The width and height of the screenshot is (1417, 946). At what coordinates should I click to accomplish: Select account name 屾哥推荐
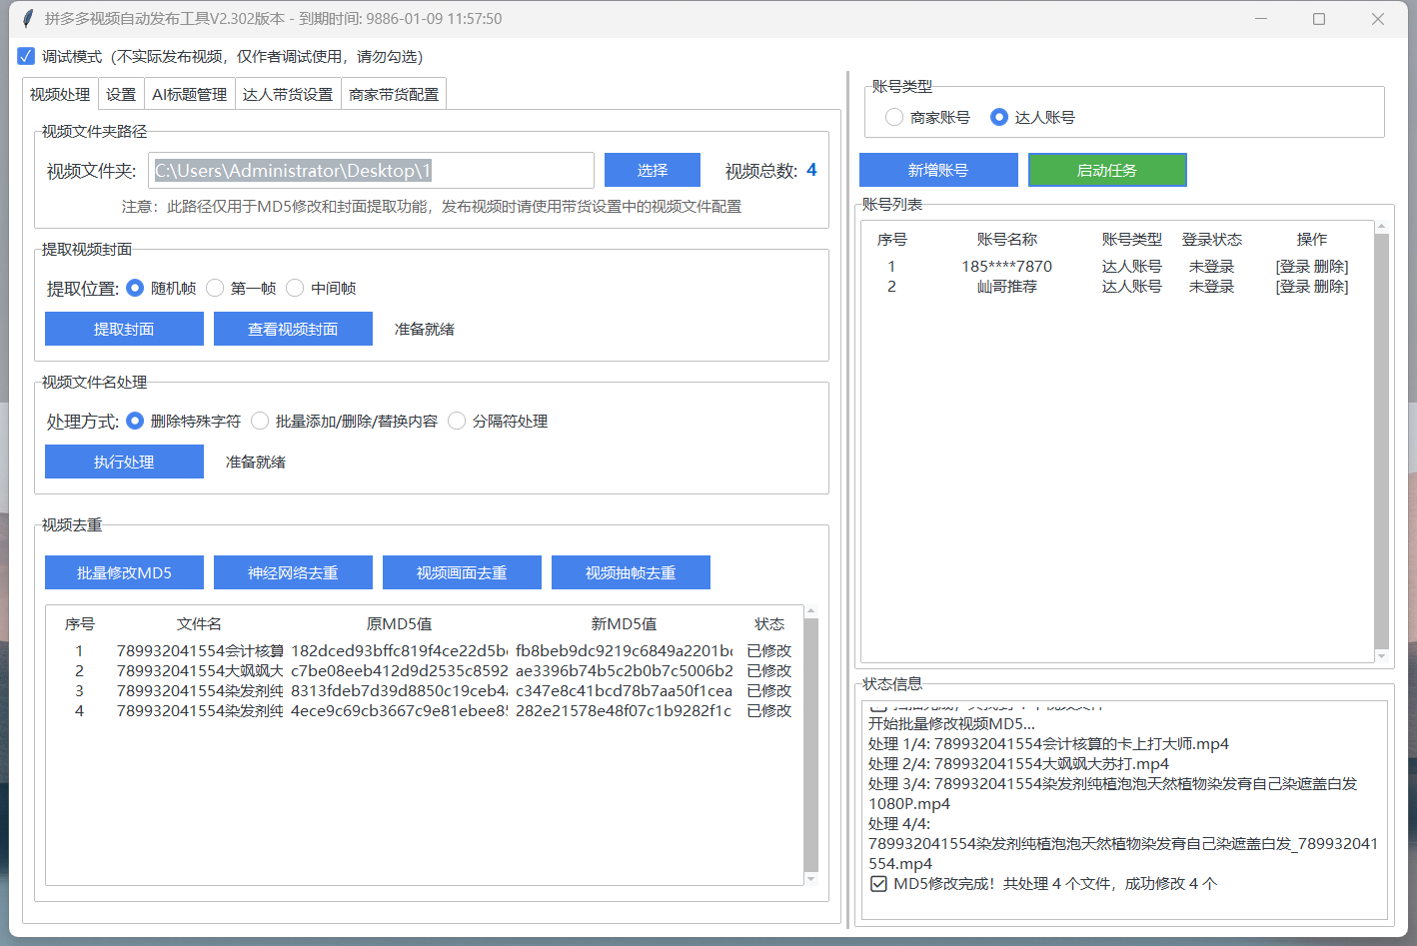coord(1007,287)
